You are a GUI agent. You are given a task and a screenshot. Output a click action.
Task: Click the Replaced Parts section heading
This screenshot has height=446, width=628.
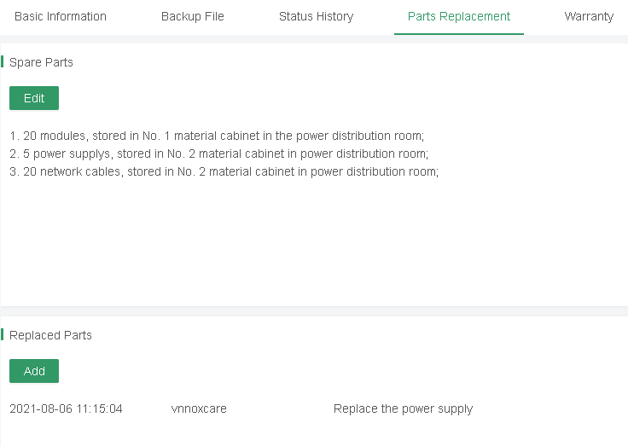pyautogui.click(x=50, y=335)
